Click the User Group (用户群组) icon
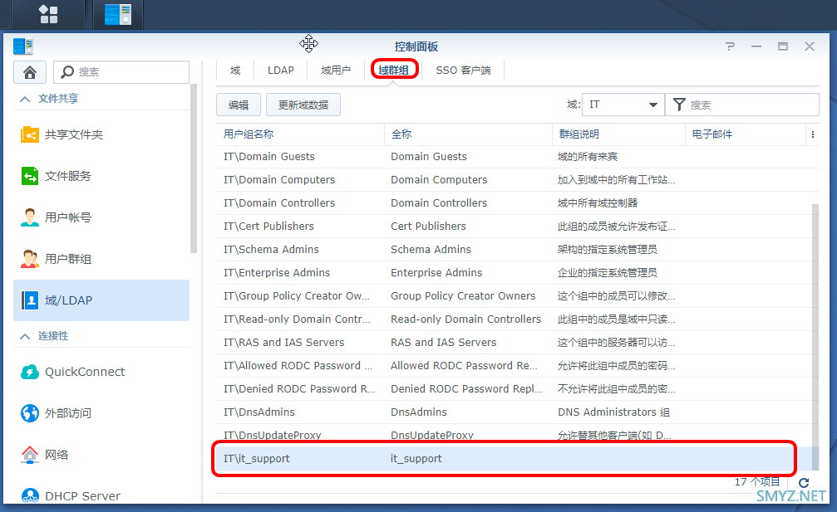Screen dimensions: 837x512 click(30, 259)
